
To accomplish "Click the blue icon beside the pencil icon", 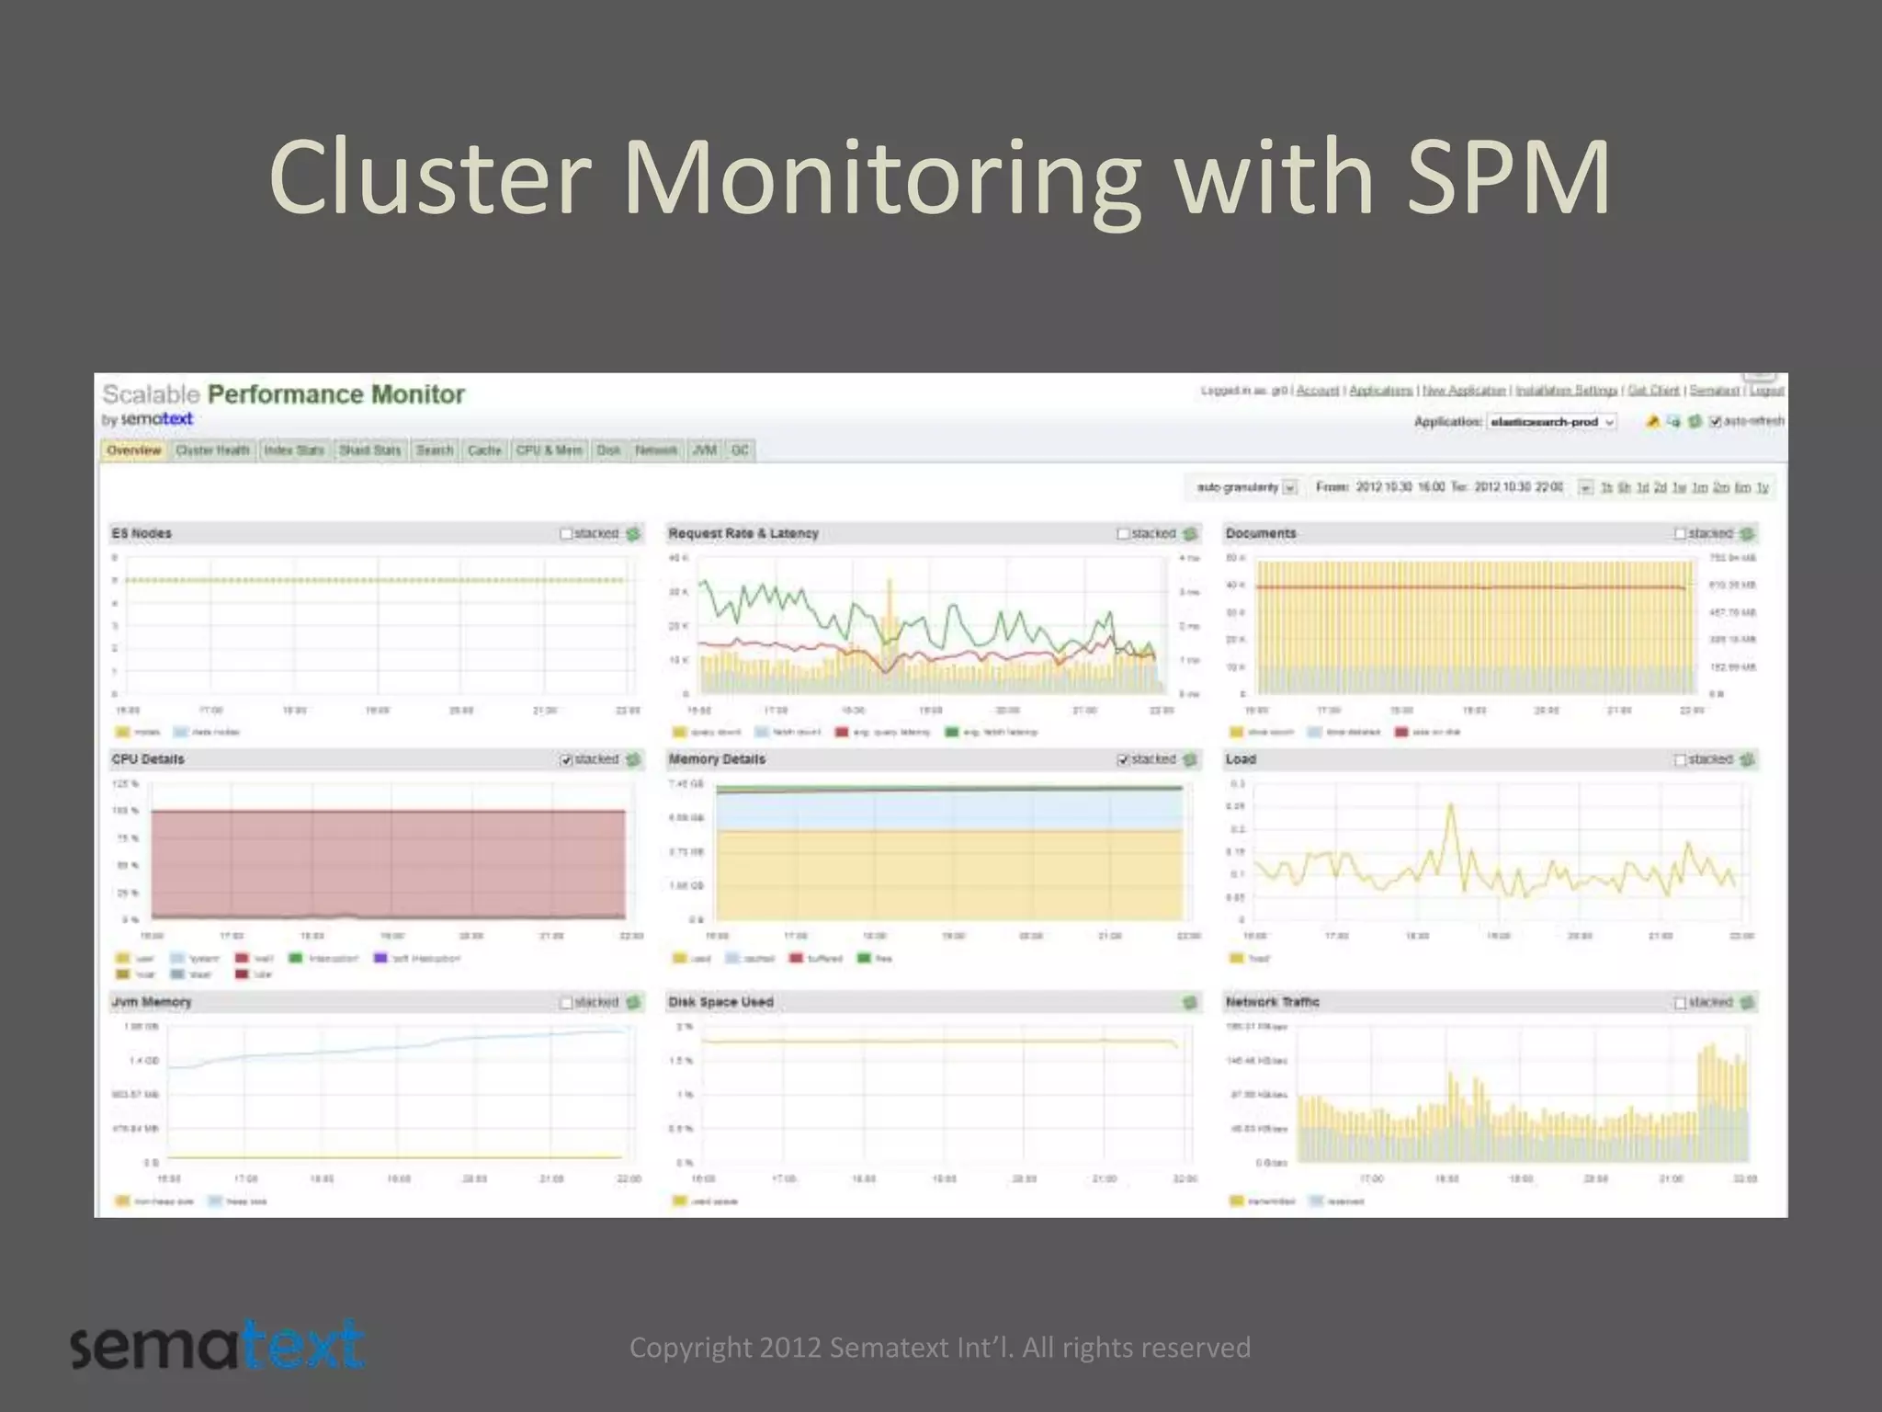I will click(x=1673, y=421).
